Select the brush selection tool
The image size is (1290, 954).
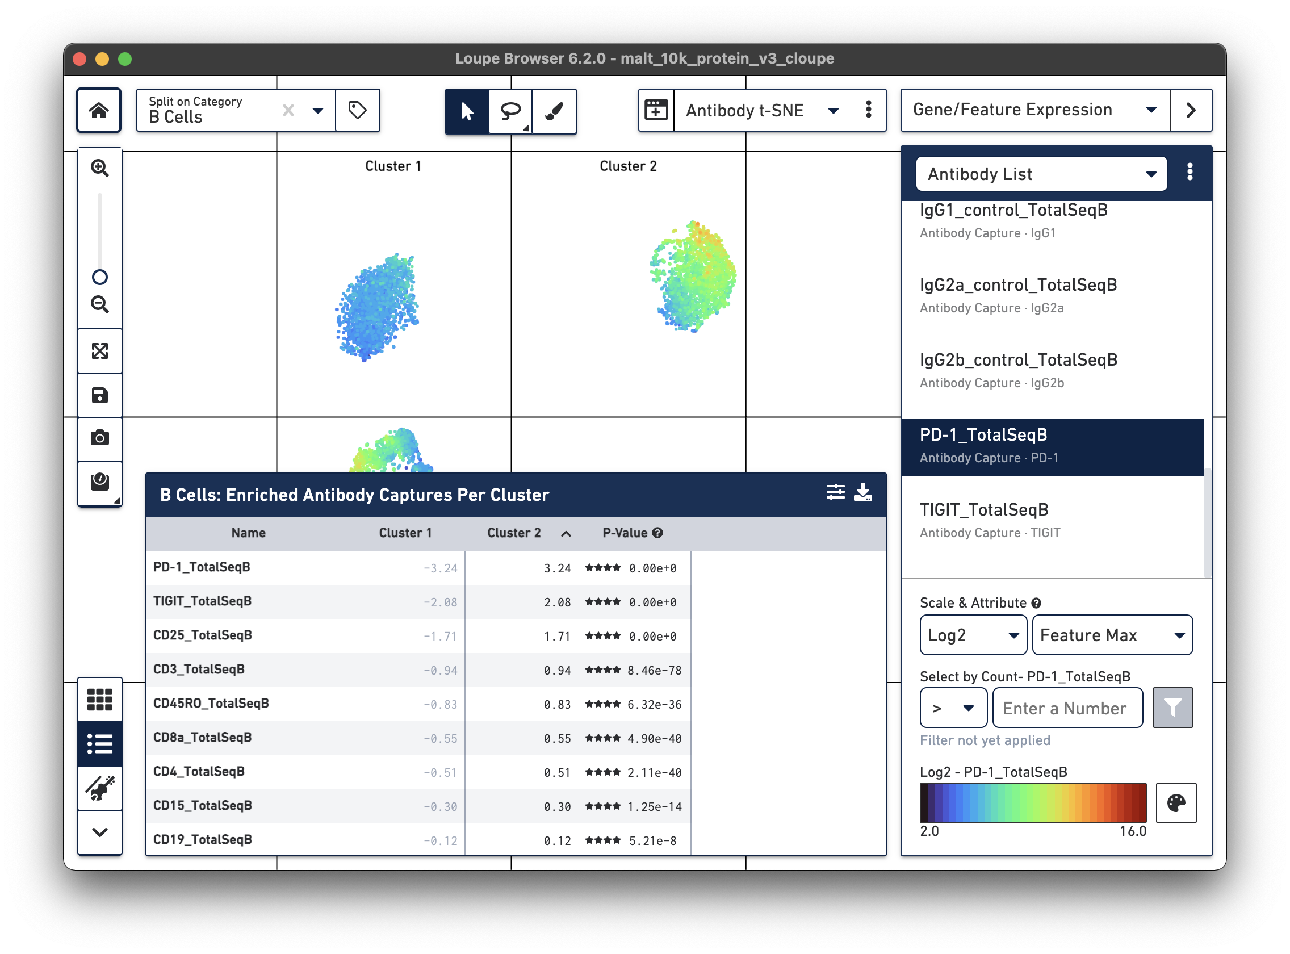(x=554, y=110)
